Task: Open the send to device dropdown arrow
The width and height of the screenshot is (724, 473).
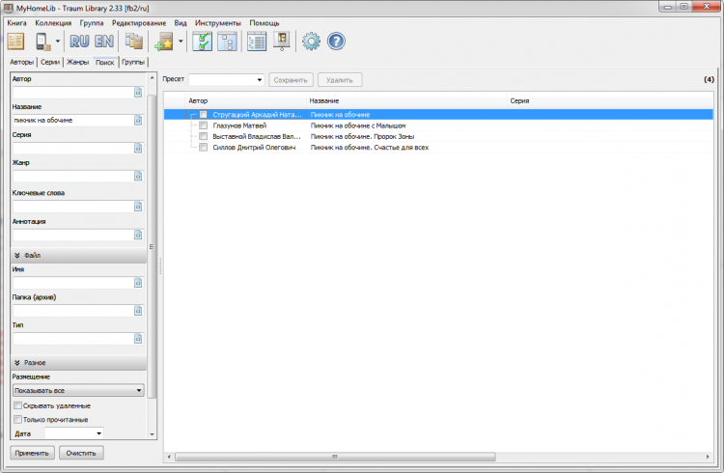Action: pos(58,42)
